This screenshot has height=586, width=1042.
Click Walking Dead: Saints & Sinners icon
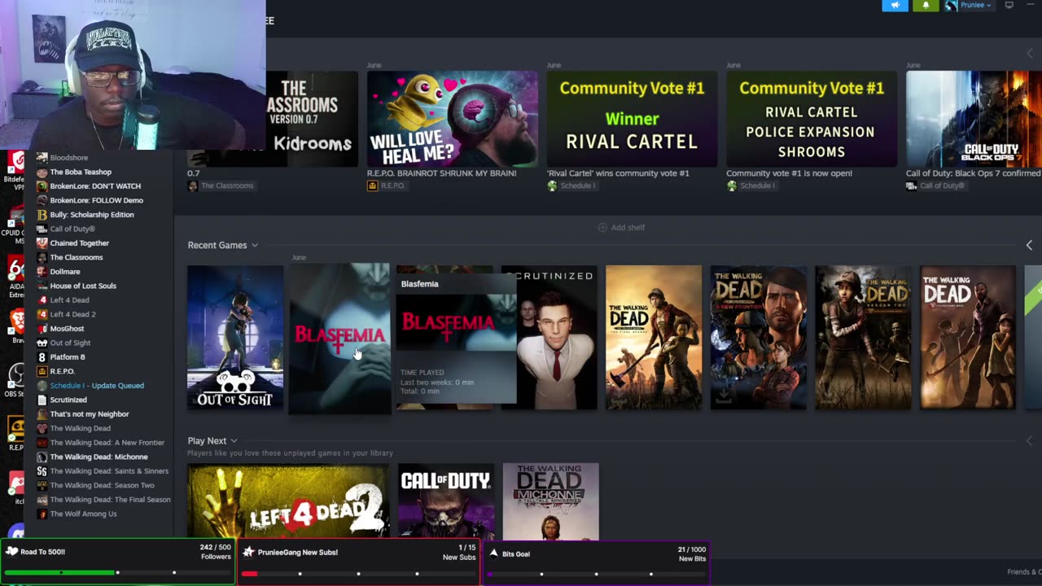pos(42,471)
